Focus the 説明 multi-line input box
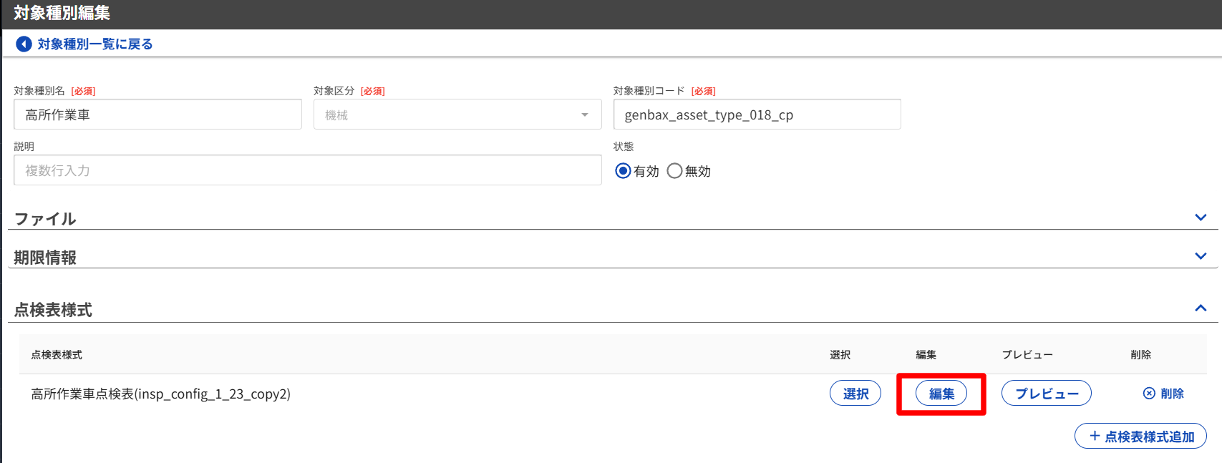The image size is (1222, 463). tap(307, 170)
